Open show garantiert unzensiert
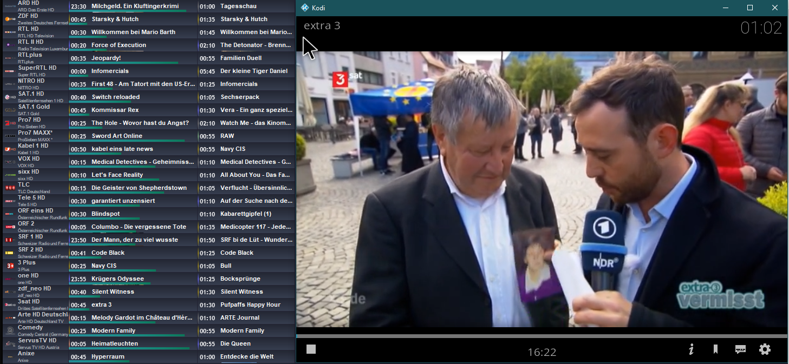Screen dimensions: 789x364 click(123, 201)
